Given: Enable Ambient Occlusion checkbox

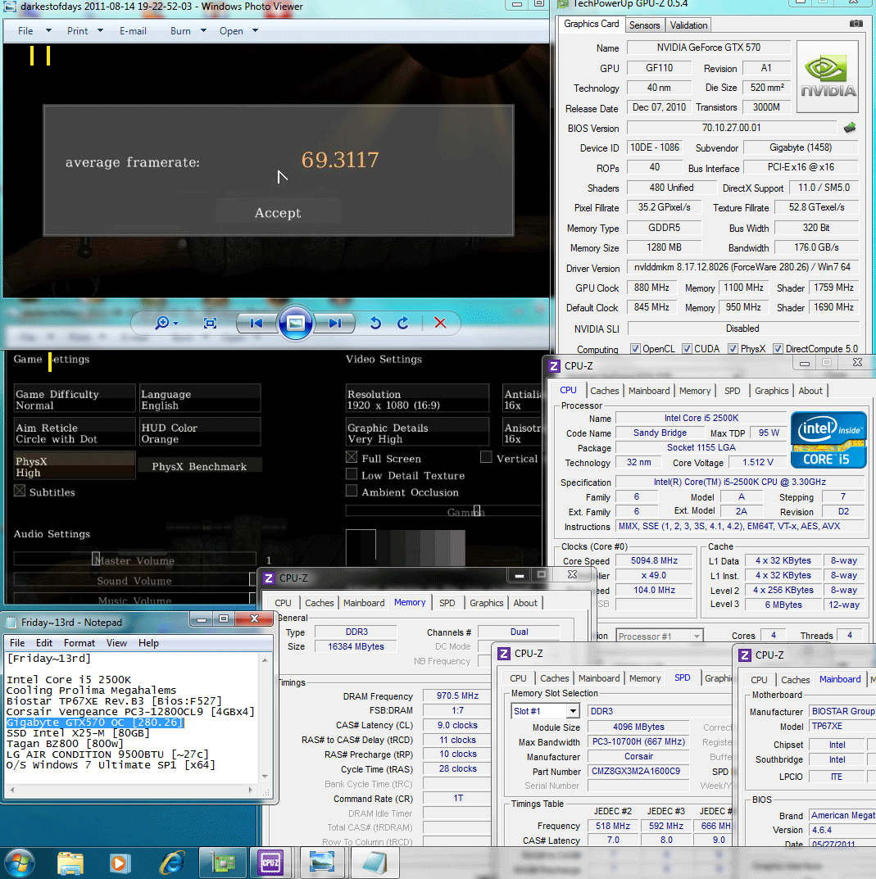Looking at the screenshot, I should [x=352, y=491].
